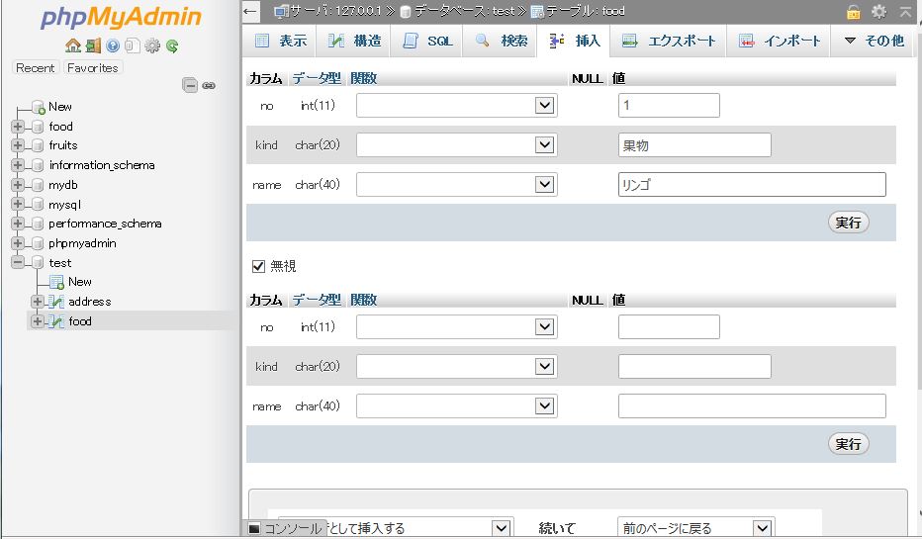Open navigation panel settings gear icon
This screenshot has width=922, height=539.
[152, 45]
